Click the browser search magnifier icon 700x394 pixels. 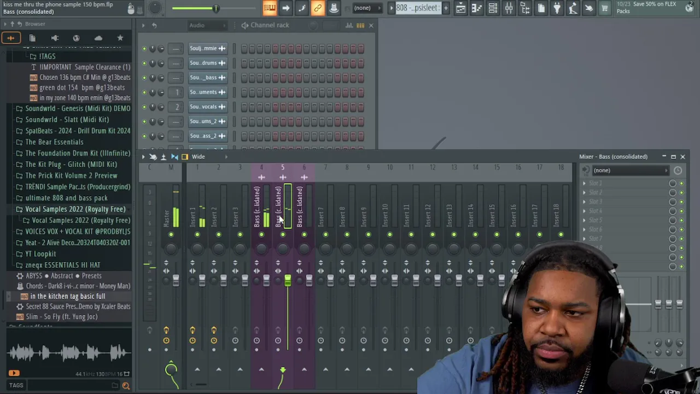[x=126, y=386]
